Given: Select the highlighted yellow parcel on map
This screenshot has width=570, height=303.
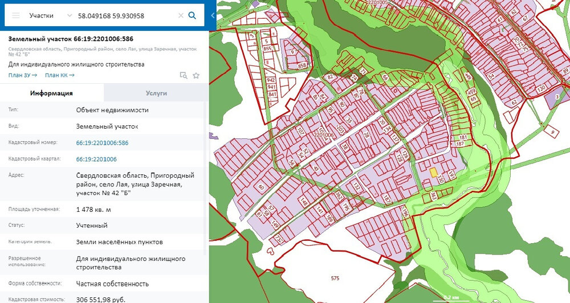Looking at the screenshot, I should pos(433,172).
